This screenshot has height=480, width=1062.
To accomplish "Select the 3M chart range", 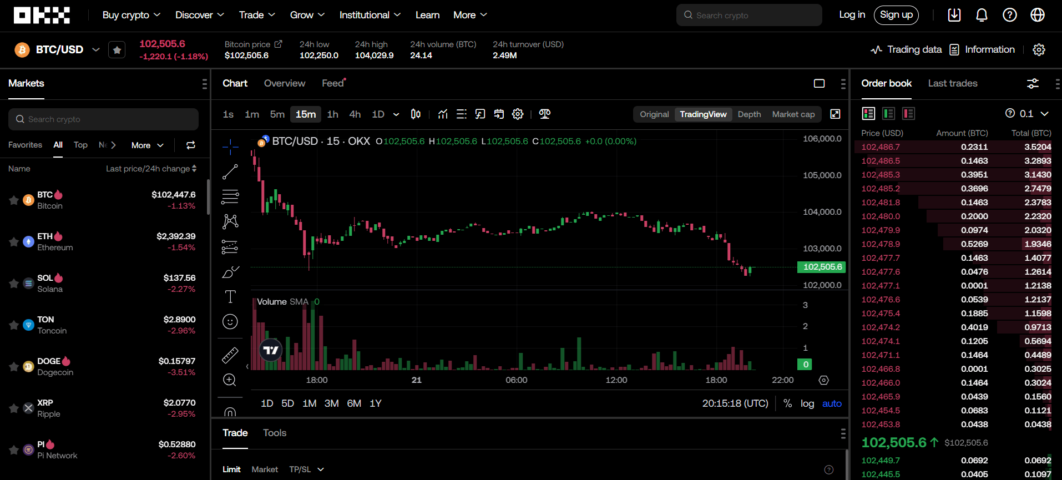I will point(331,403).
